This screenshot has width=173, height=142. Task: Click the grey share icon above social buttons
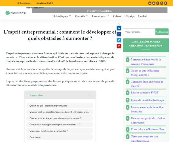(x=119, y=24)
